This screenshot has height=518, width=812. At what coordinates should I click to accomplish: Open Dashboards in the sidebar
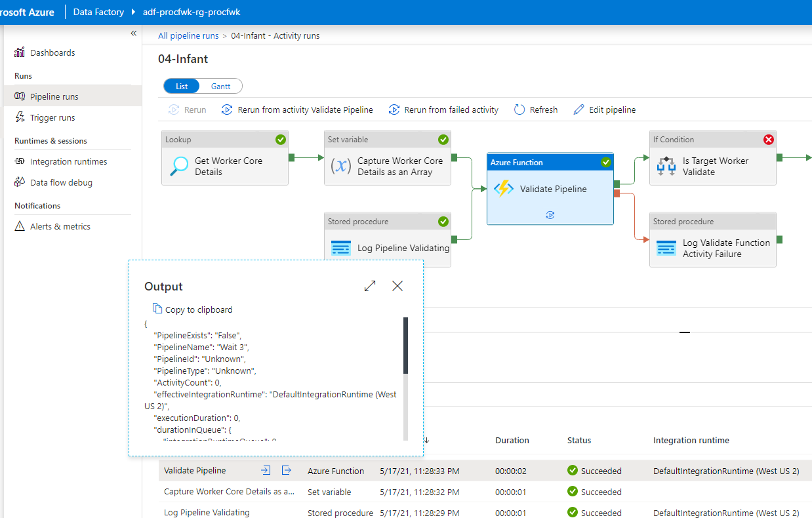pos(52,52)
